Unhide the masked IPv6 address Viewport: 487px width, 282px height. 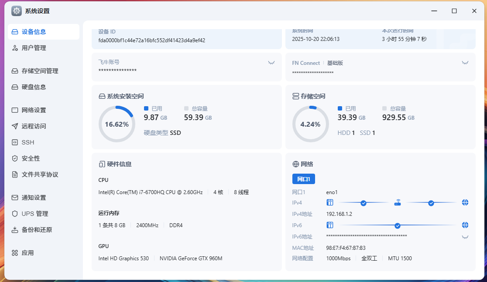465,237
